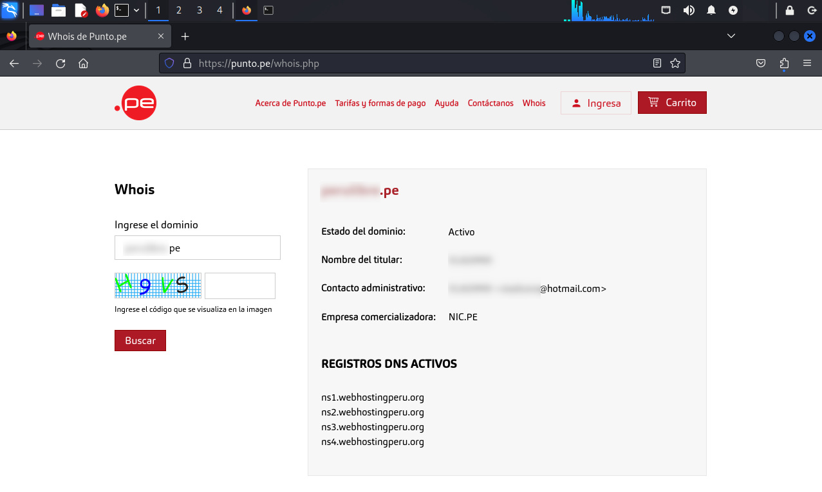This screenshot has height=492, width=822.
Task: Click the red .pe site logo
Action: [x=136, y=103]
